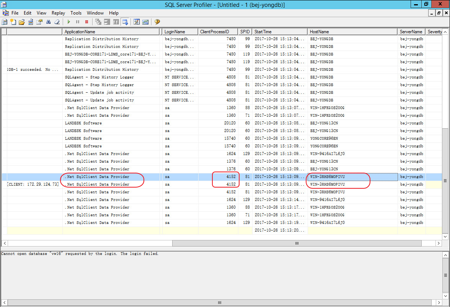
Task: Open a saved trace file
Action: [22, 22]
